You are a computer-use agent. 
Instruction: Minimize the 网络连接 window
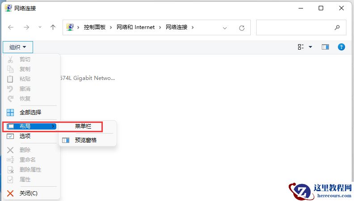coord(301,8)
